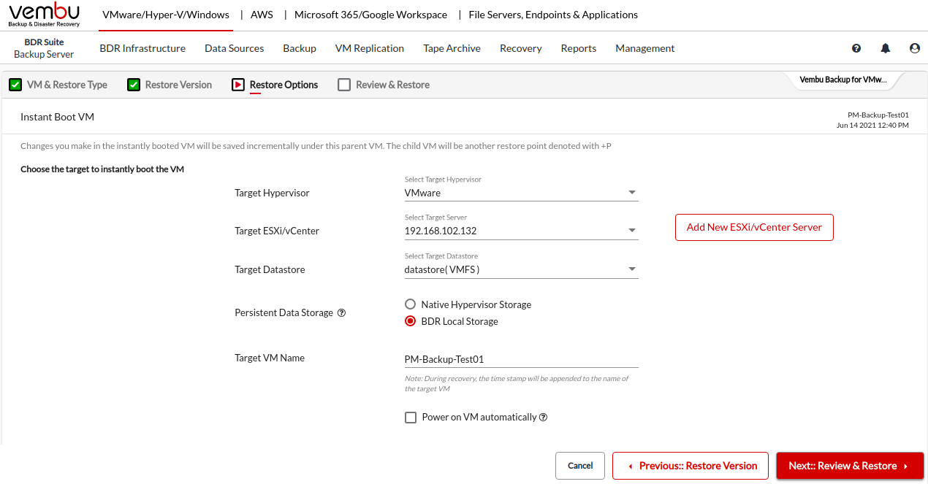
Task: Open the Recovery menu
Action: [520, 48]
